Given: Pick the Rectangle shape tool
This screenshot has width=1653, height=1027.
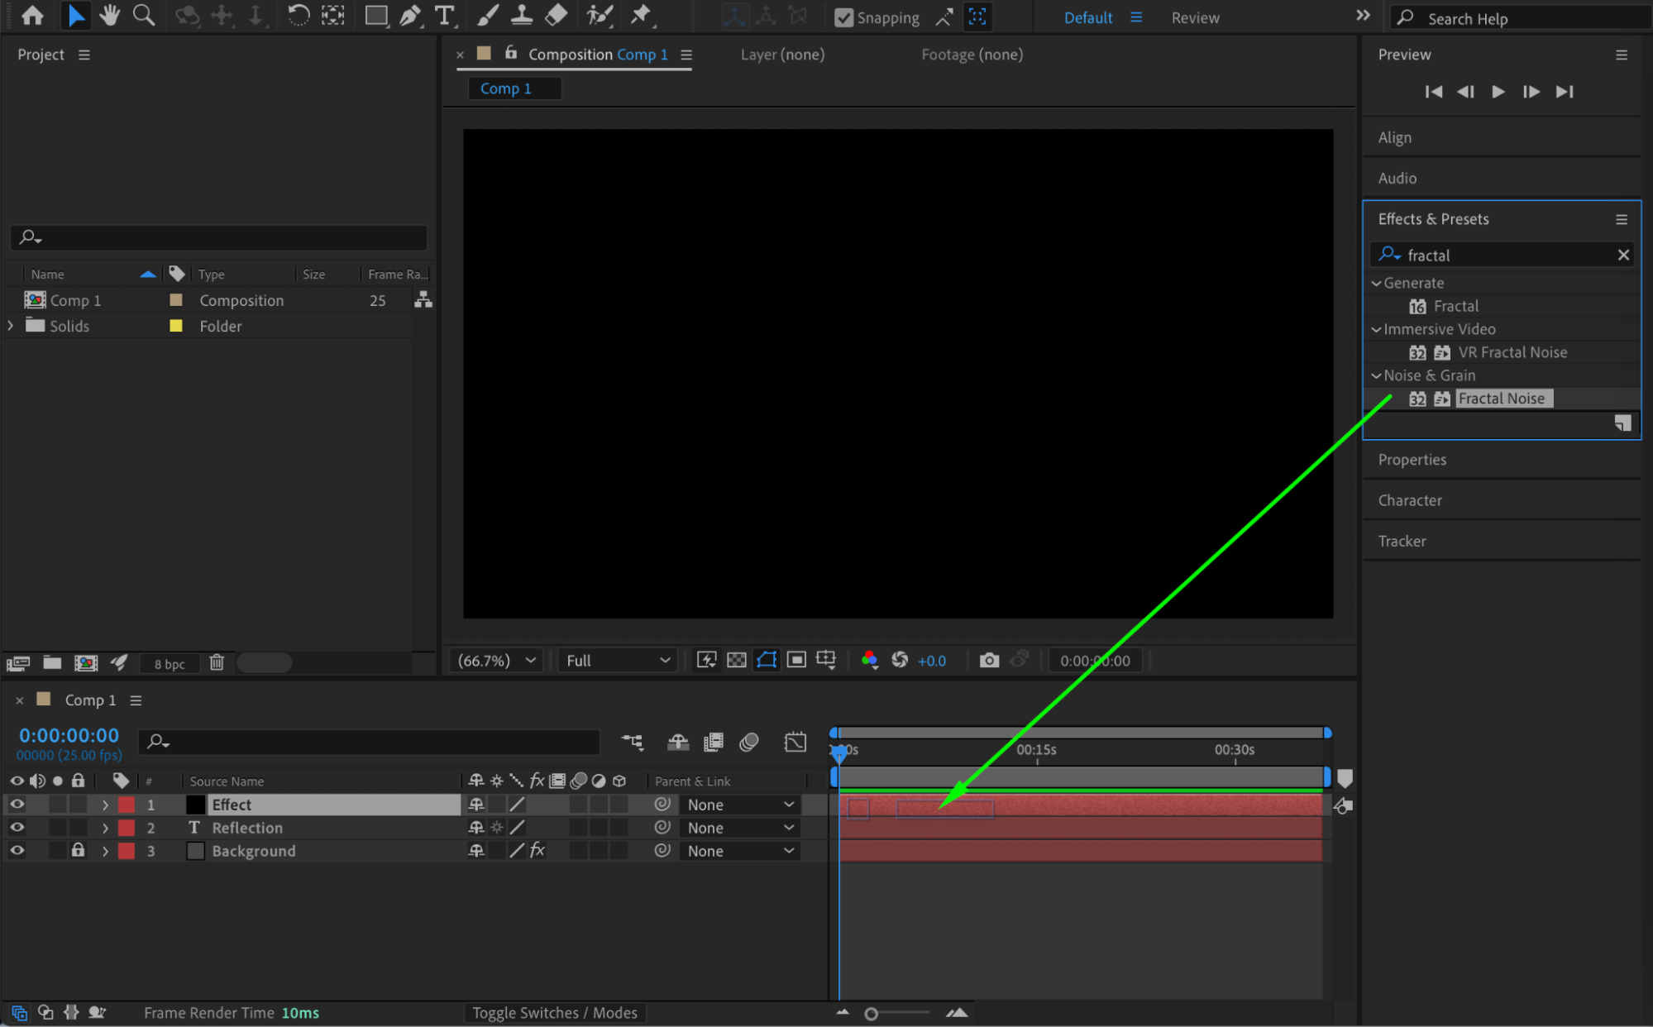Looking at the screenshot, I should pos(376,16).
